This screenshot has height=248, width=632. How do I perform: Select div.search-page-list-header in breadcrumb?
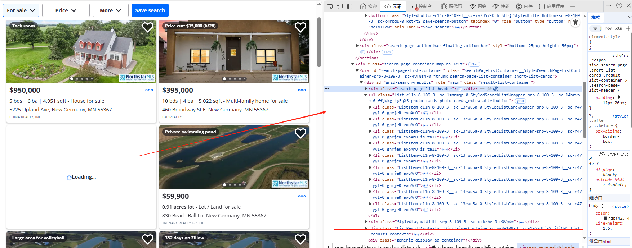548,247
